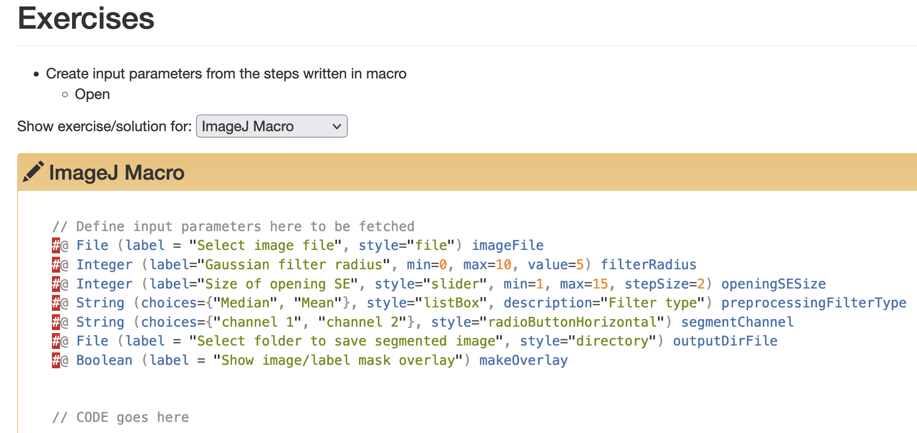
Task: Click the "Define input parameters" comment line
Action: click(x=233, y=226)
